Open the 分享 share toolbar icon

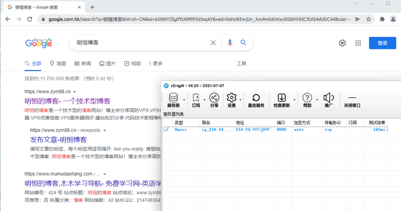pos(214,100)
